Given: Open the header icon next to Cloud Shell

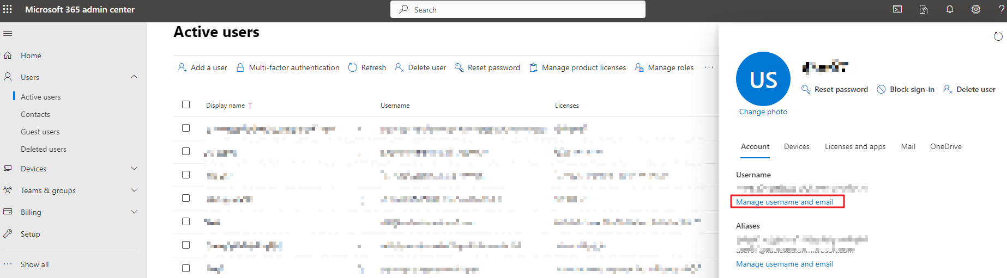Looking at the screenshot, I should [924, 9].
